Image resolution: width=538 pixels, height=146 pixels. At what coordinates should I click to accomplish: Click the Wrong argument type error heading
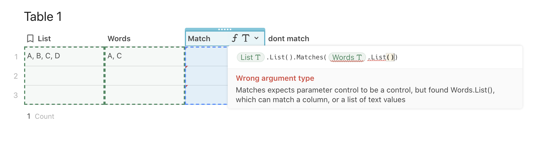[x=275, y=78]
